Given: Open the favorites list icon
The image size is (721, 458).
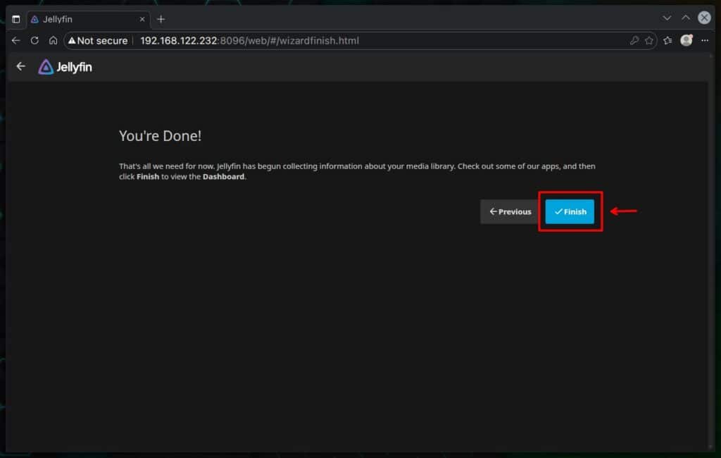Looking at the screenshot, I should click(x=667, y=40).
